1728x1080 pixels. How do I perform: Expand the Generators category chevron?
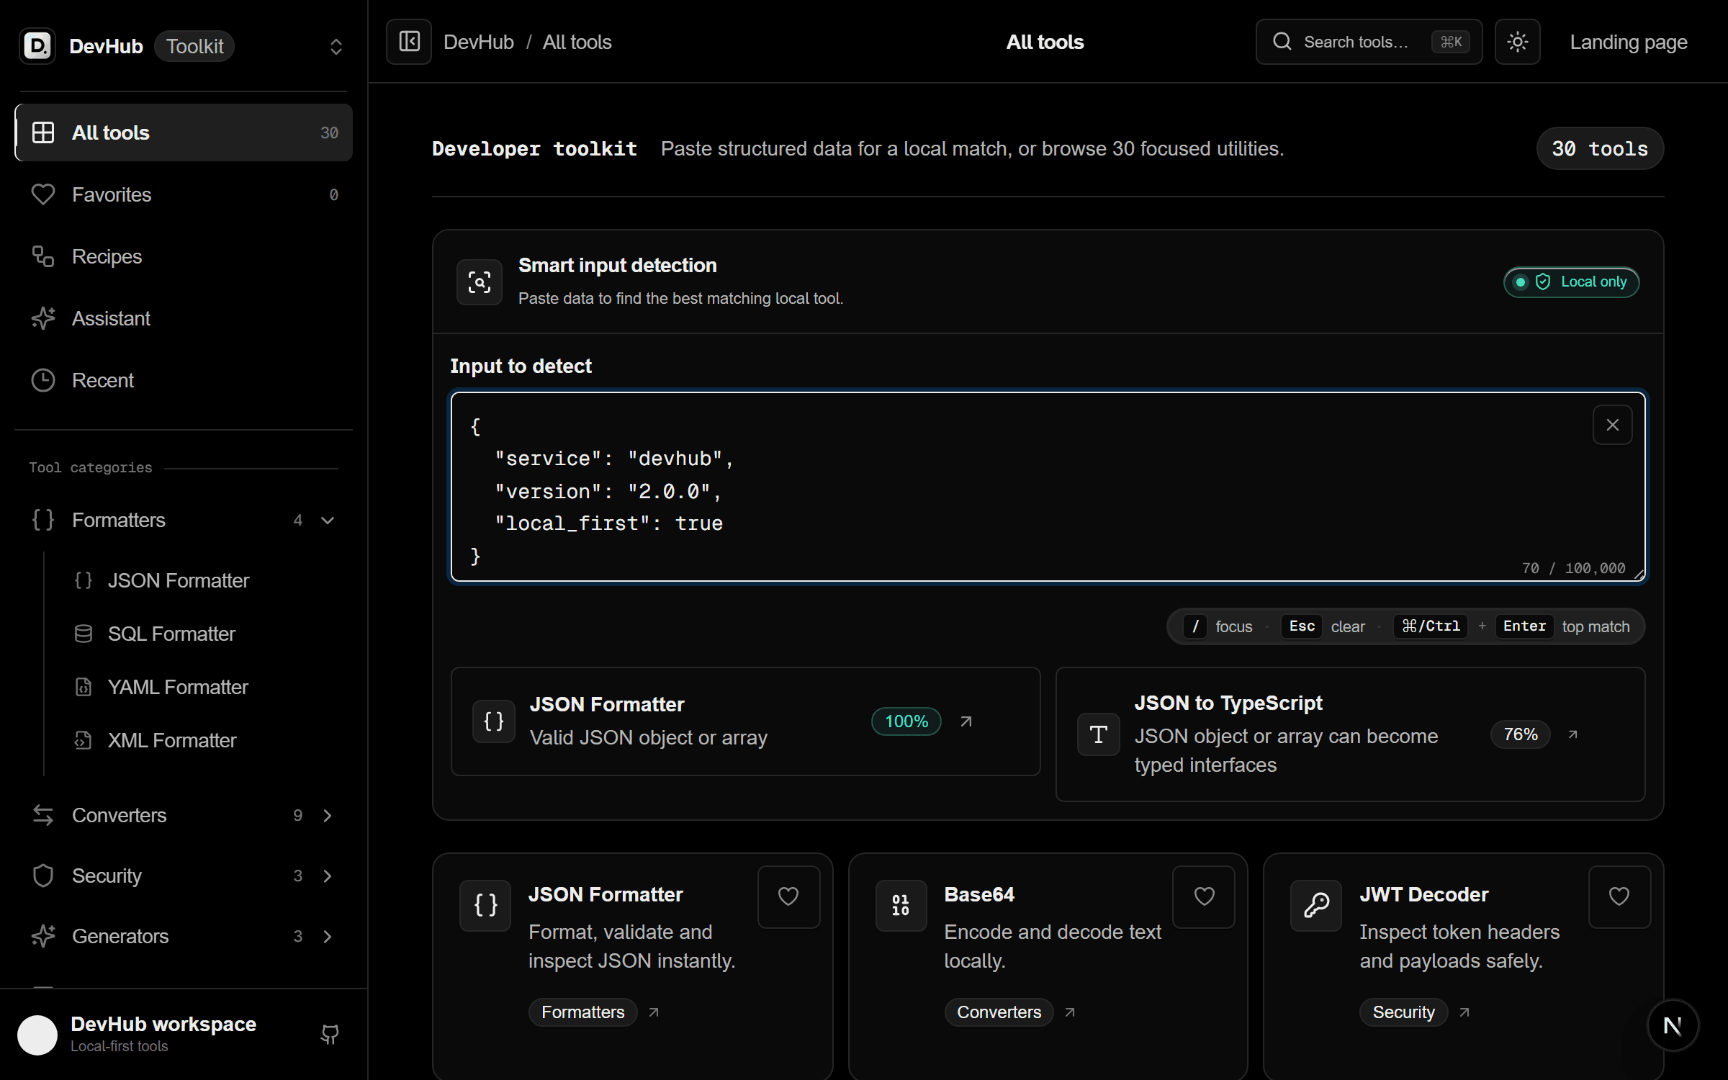pyautogui.click(x=328, y=936)
